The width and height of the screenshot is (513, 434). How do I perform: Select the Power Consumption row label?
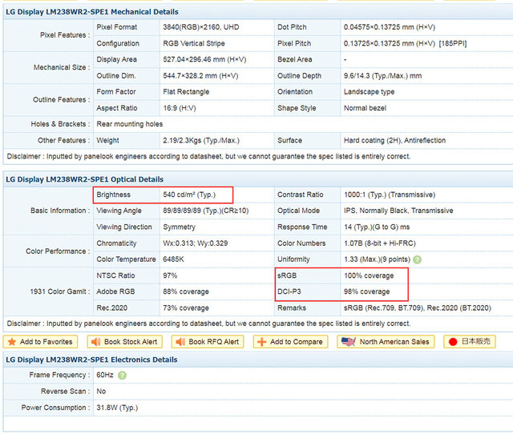tap(55, 408)
